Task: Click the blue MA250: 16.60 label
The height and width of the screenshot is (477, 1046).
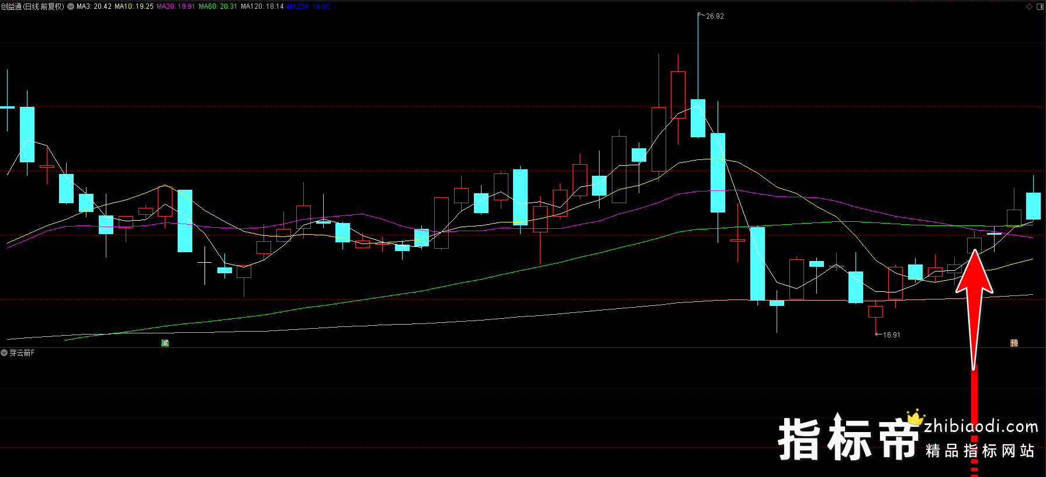Action: coord(309,6)
